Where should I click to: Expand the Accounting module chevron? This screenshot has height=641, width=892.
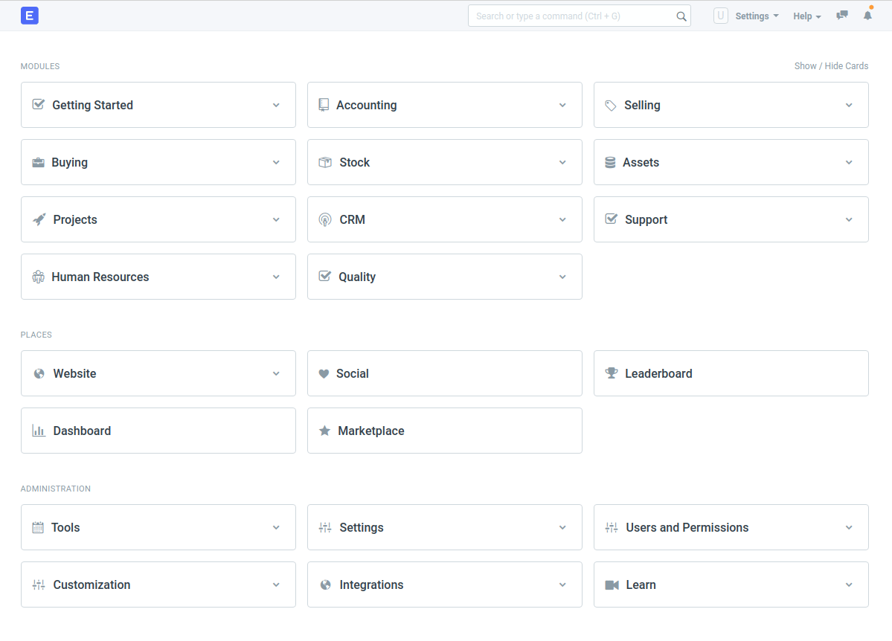pyautogui.click(x=562, y=105)
